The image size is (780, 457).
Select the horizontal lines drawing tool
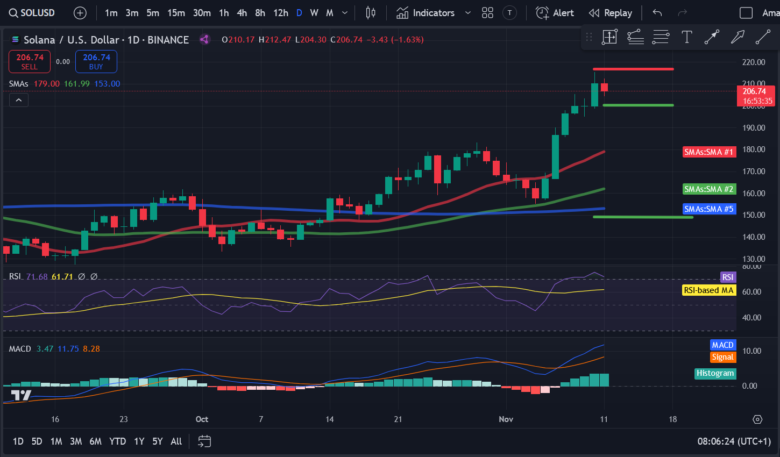661,37
